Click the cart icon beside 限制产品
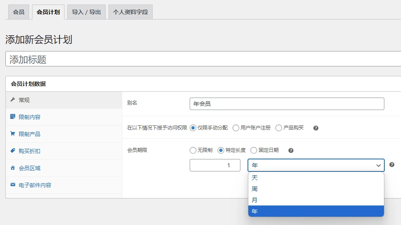 click(x=12, y=134)
